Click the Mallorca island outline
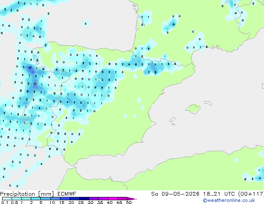The image size is (264, 204). pyautogui.click(x=193, y=109)
